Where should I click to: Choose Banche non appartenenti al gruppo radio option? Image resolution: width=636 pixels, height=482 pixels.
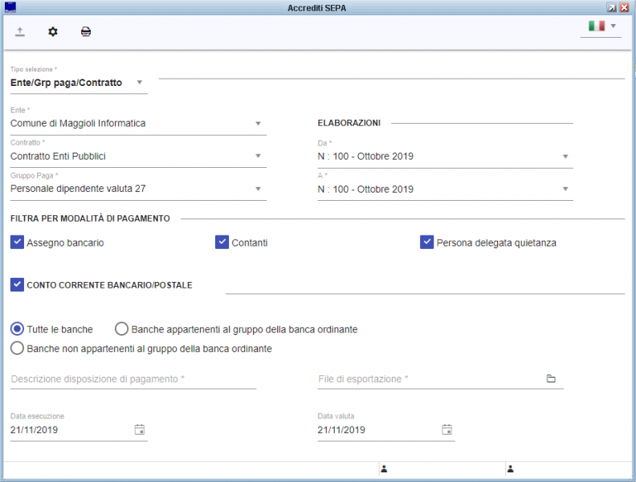[17, 349]
